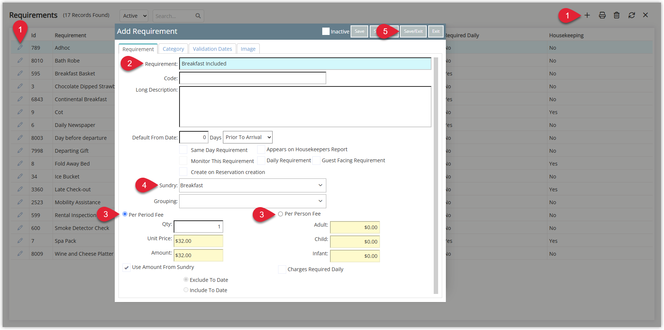The height and width of the screenshot is (330, 664).
Task: Edit the Day before departure requirement
Action: [x=20, y=138]
